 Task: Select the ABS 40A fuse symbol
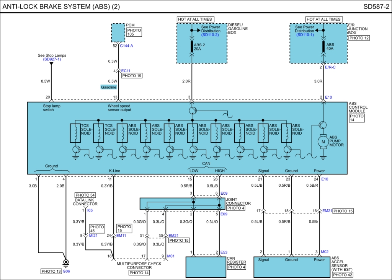click(x=323, y=47)
